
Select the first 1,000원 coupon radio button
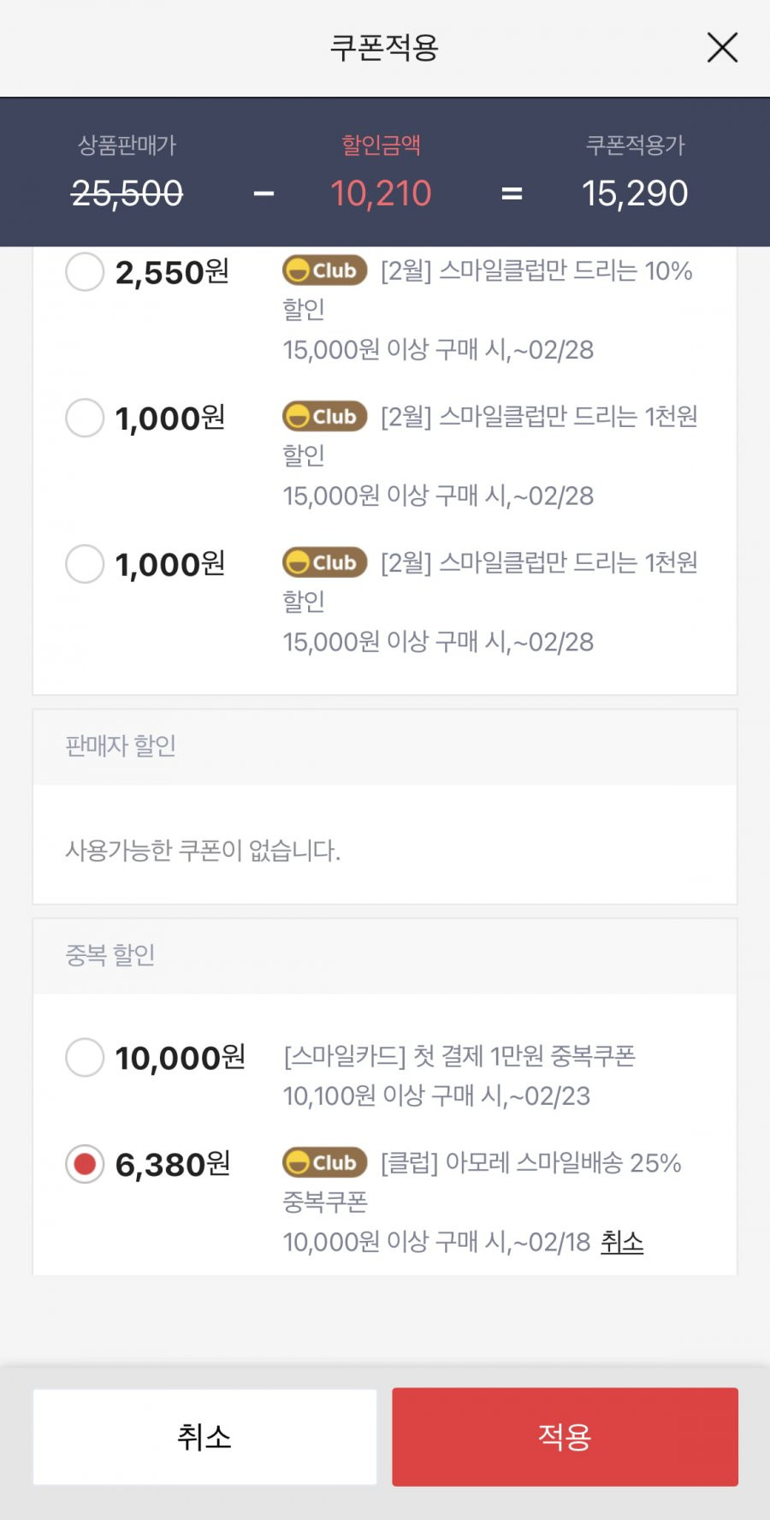pos(85,419)
